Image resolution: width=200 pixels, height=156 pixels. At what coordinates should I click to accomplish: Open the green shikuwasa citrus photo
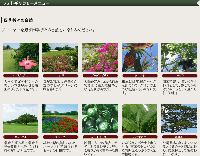click(100, 118)
